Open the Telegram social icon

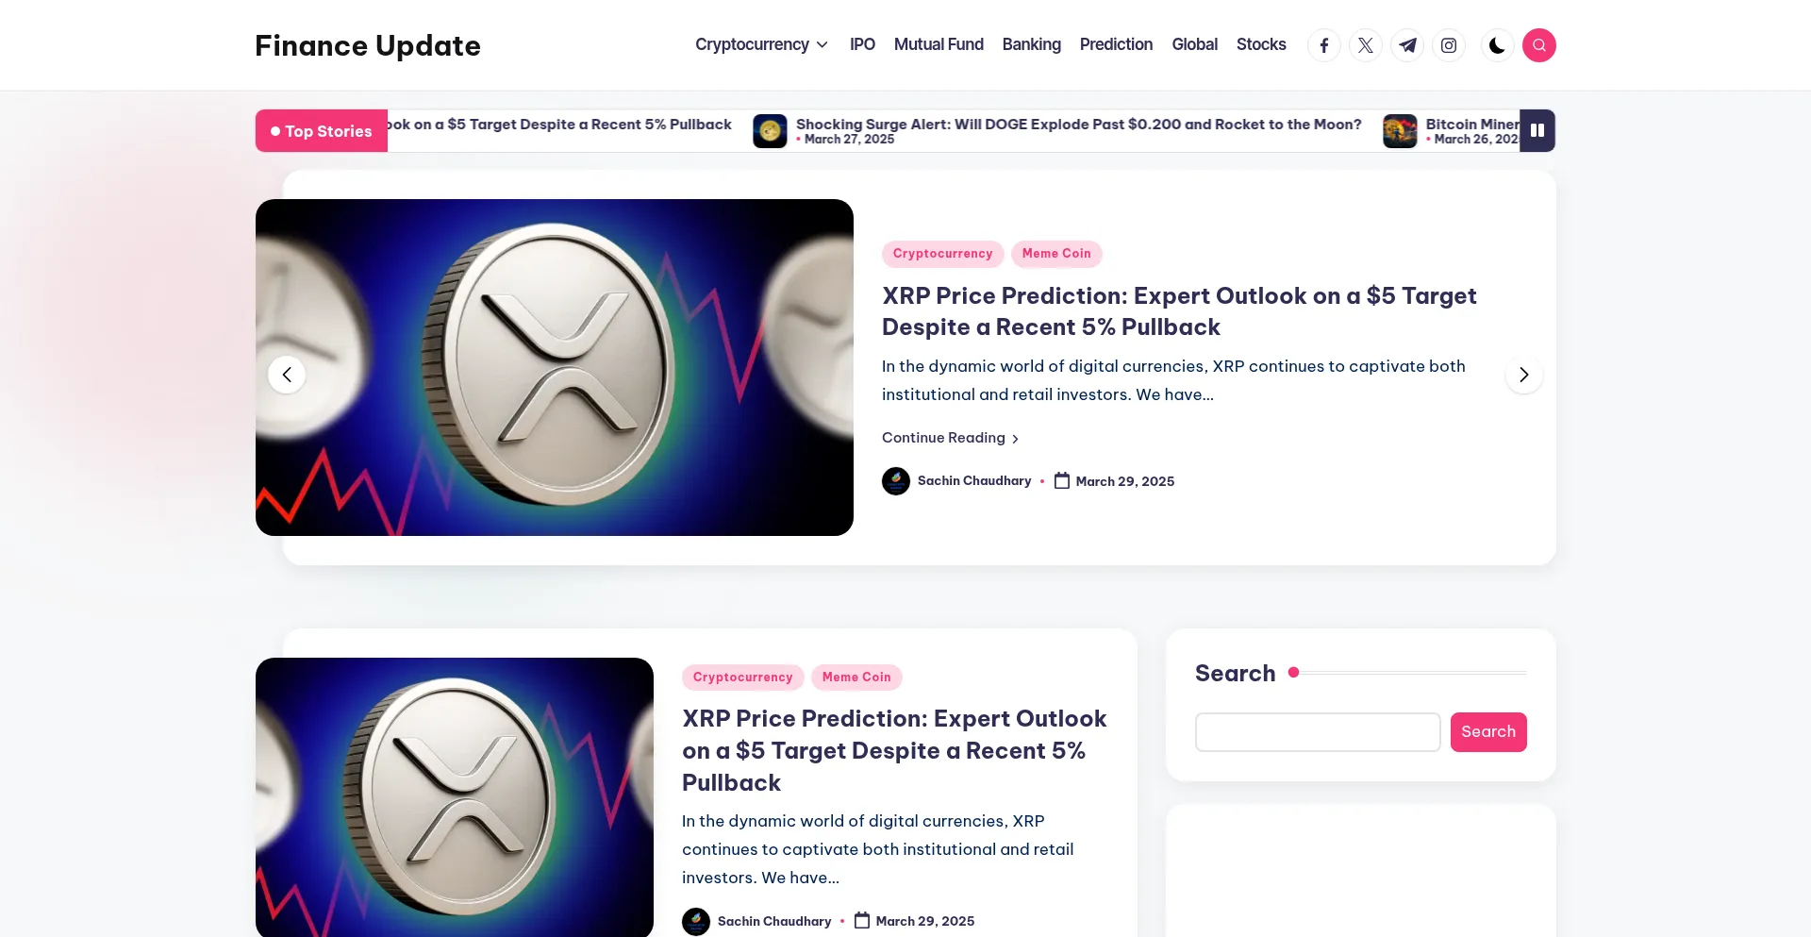(x=1406, y=45)
